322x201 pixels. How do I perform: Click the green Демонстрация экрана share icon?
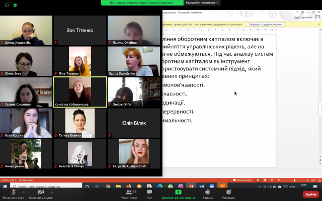point(178,192)
